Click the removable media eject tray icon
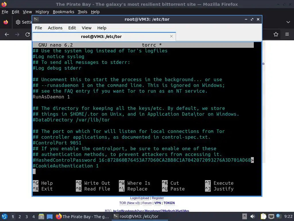Screen dimensions: 294x221 point(244,216)
